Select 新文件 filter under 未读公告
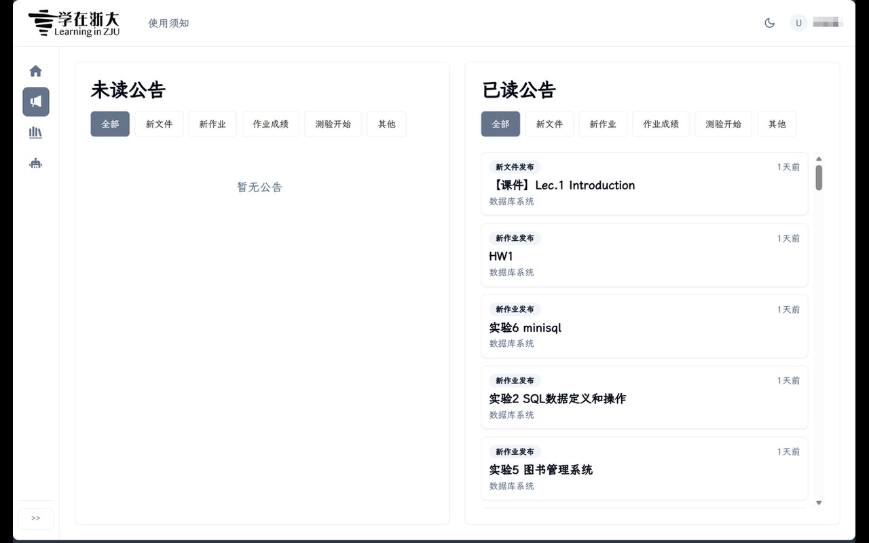869x543 pixels. tap(159, 124)
